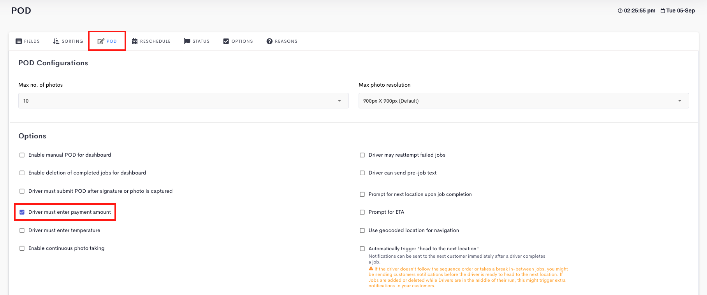Select the POD tab label
Viewport: 707px width, 295px height.
(x=112, y=41)
